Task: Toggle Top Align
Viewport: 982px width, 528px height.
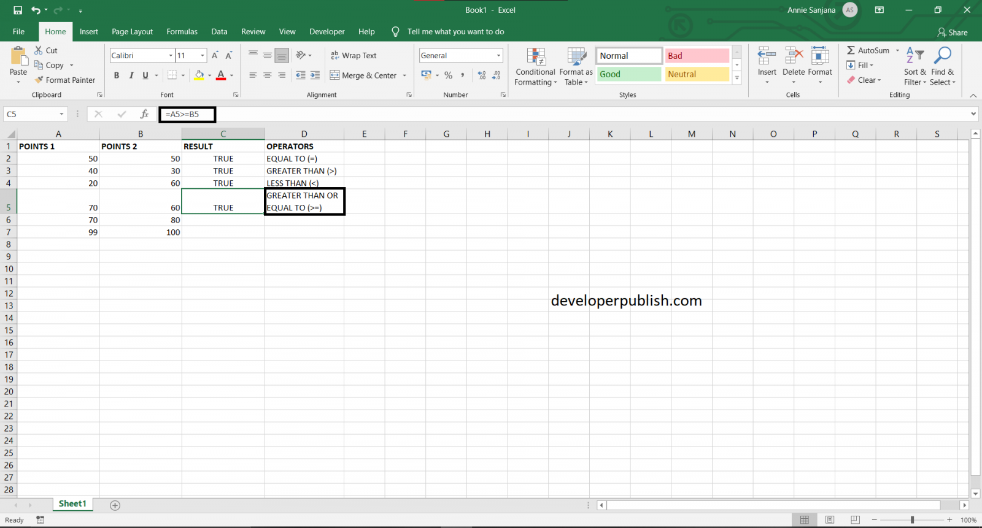Action: point(253,55)
